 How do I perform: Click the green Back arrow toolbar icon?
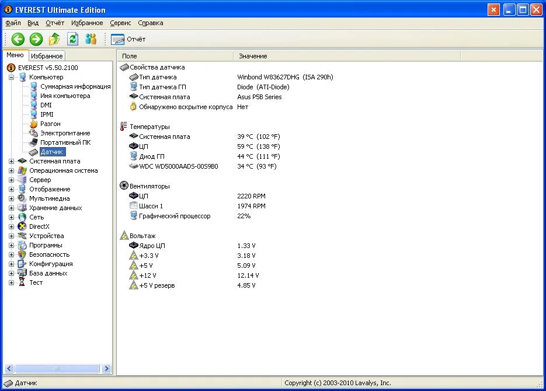(18, 39)
